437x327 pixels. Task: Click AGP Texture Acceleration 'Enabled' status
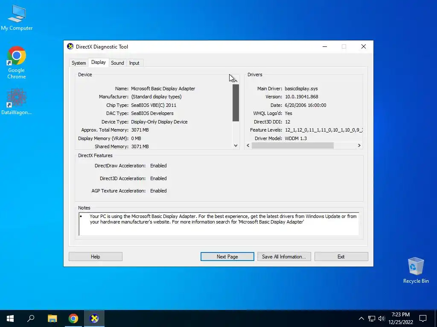tap(158, 191)
